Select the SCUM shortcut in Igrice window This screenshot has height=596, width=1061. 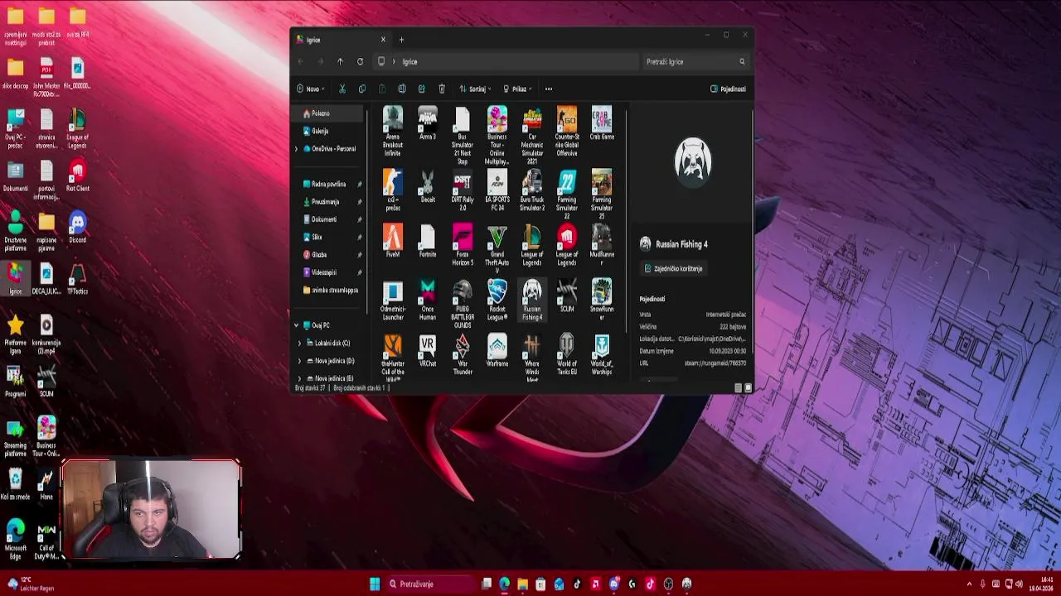[567, 296]
